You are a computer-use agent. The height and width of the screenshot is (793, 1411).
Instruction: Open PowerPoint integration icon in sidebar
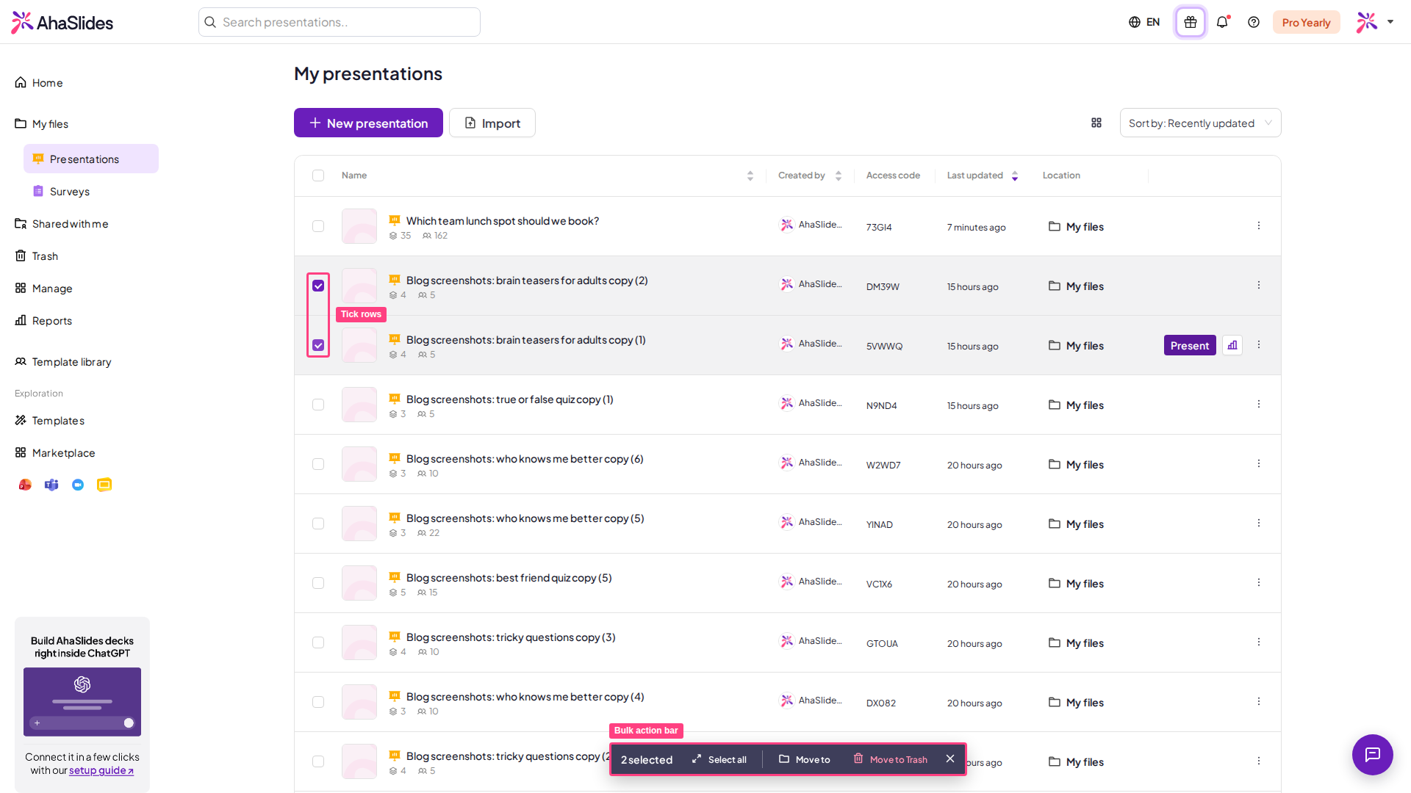point(25,485)
